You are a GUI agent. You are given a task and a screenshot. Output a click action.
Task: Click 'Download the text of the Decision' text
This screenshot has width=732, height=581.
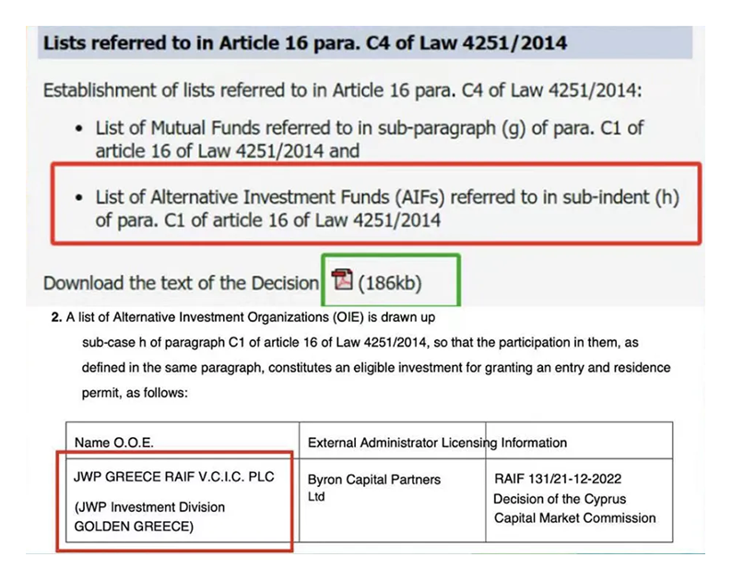(x=181, y=283)
